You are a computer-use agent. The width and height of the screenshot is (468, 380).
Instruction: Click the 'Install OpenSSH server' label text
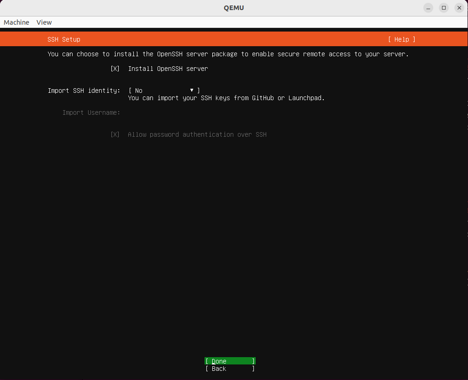click(x=168, y=69)
